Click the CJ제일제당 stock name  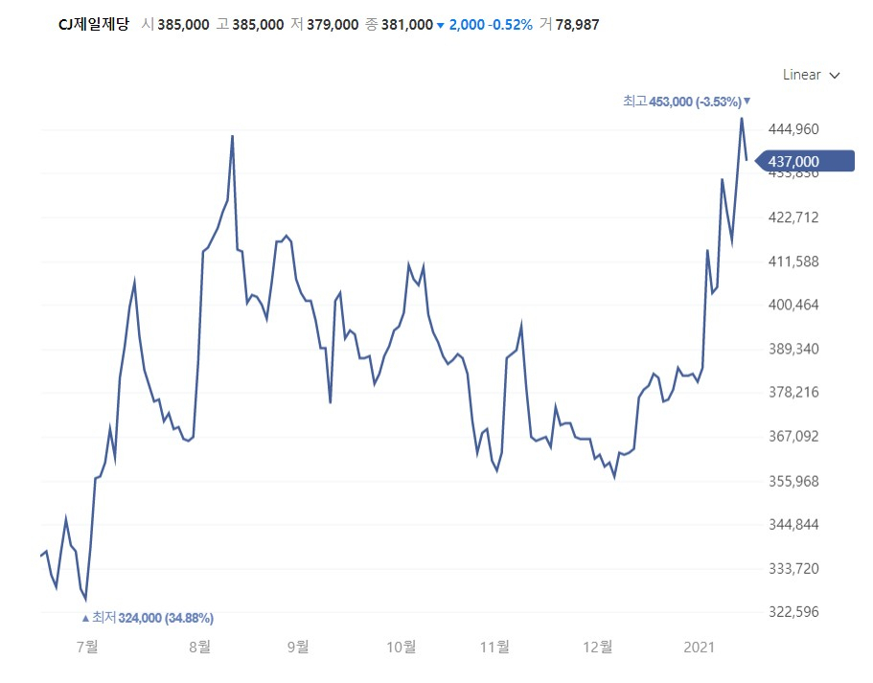point(94,25)
